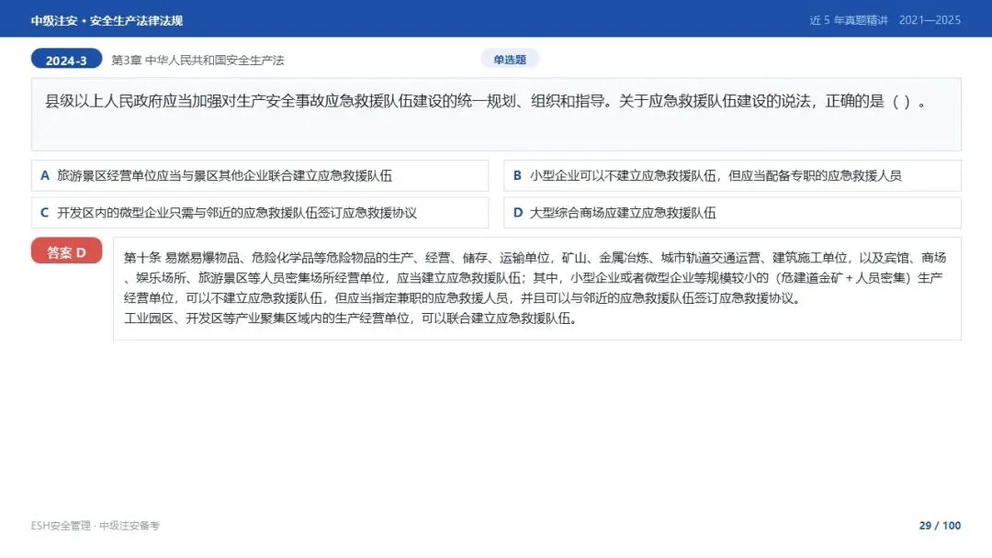Screen dimensions: 992x558
Task: Select answer option D about 大型综合商场
Action: 732,213
